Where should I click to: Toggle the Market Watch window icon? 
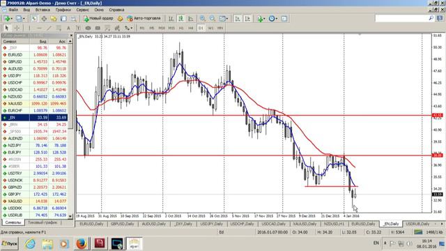(34, 19)
